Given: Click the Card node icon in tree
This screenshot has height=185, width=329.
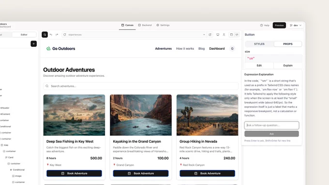Looking at the screenshot, I should 6,157.
